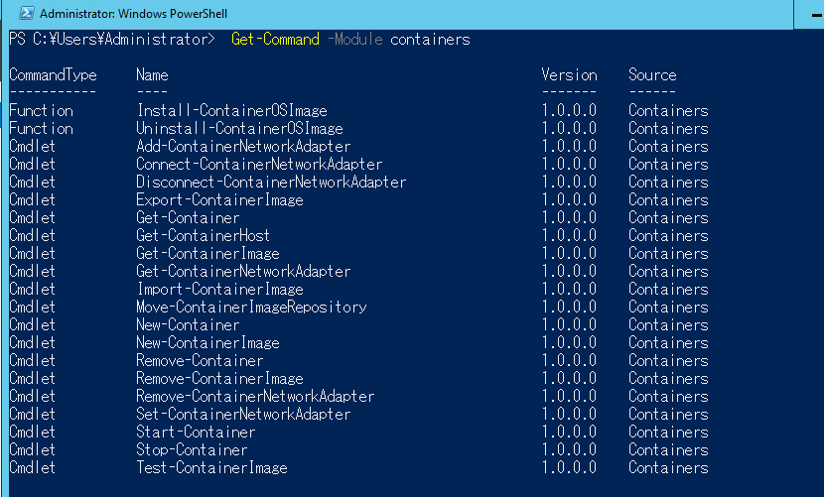Click 'Test-ContainerImage' cmdlet name
Image resolution: width=824 pixels, height=497 pixels.
coord(211,468)
